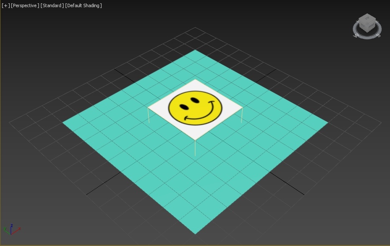This screenshot has height=246, width=390.
Task: Open the Perspective point-of-view menu
Action: coord(25,5)
